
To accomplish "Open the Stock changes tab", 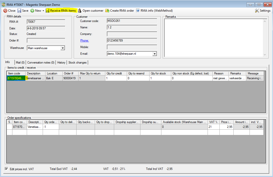I will click(x=78, y=63).
